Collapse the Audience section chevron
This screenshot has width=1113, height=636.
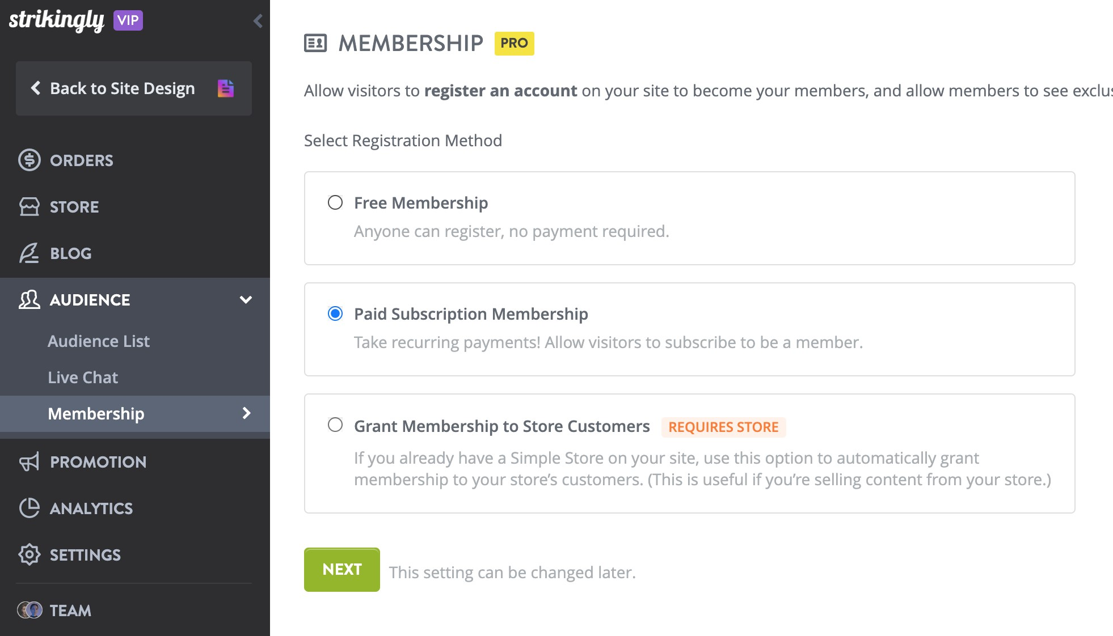click(x=246, y=300)
